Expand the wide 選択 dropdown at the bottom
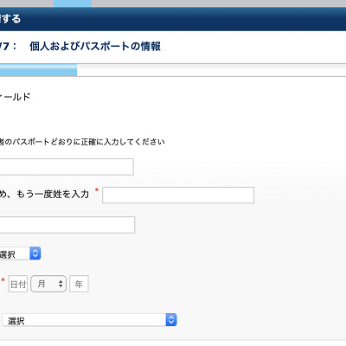The height and width of the screenshot is (346, 346). click(89, 320)
